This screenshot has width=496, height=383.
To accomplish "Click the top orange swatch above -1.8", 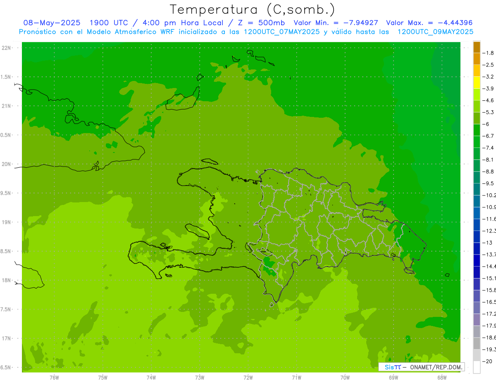I will 477,47.
